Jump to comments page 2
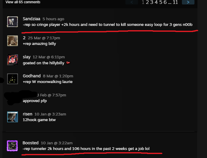The height and width of the screenshot is (158, 207). (147, 2)
